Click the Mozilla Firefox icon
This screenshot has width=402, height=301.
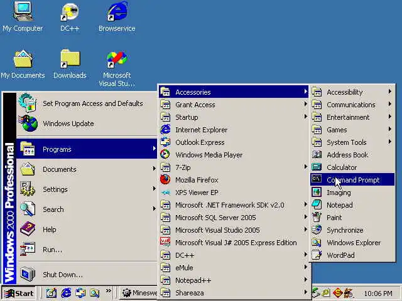(165, 180)
